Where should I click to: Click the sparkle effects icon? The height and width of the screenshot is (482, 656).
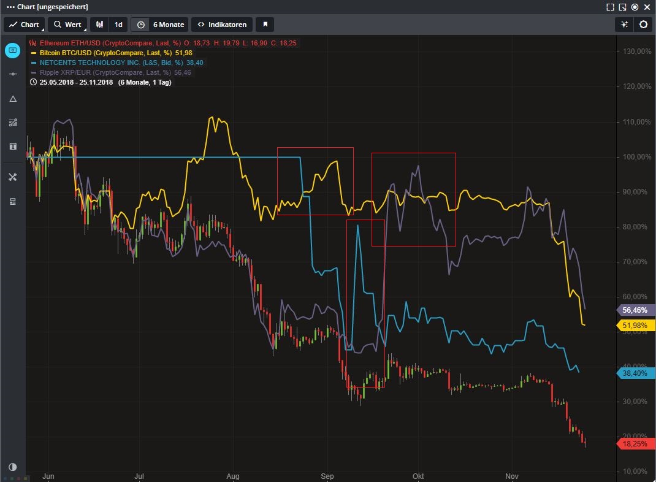click(x=624, y=25)
